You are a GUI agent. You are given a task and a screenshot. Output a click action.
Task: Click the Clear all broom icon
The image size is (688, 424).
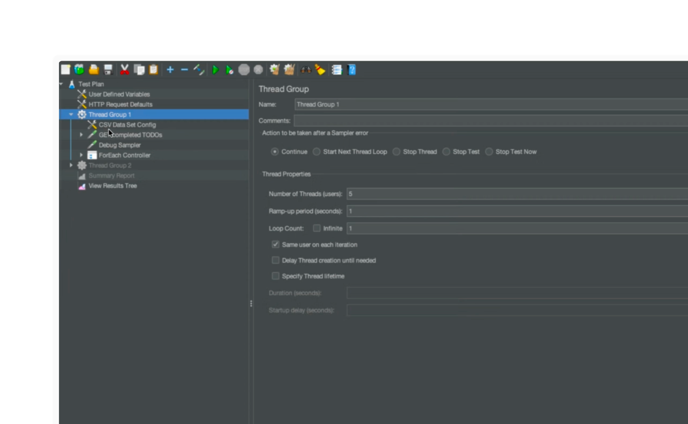pos(320,70)
